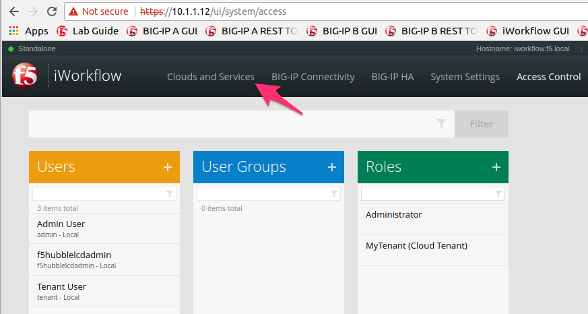Click the filter funnel in Users search box
The height and width of the screenshot is (314, 588).
click(170, 194)
